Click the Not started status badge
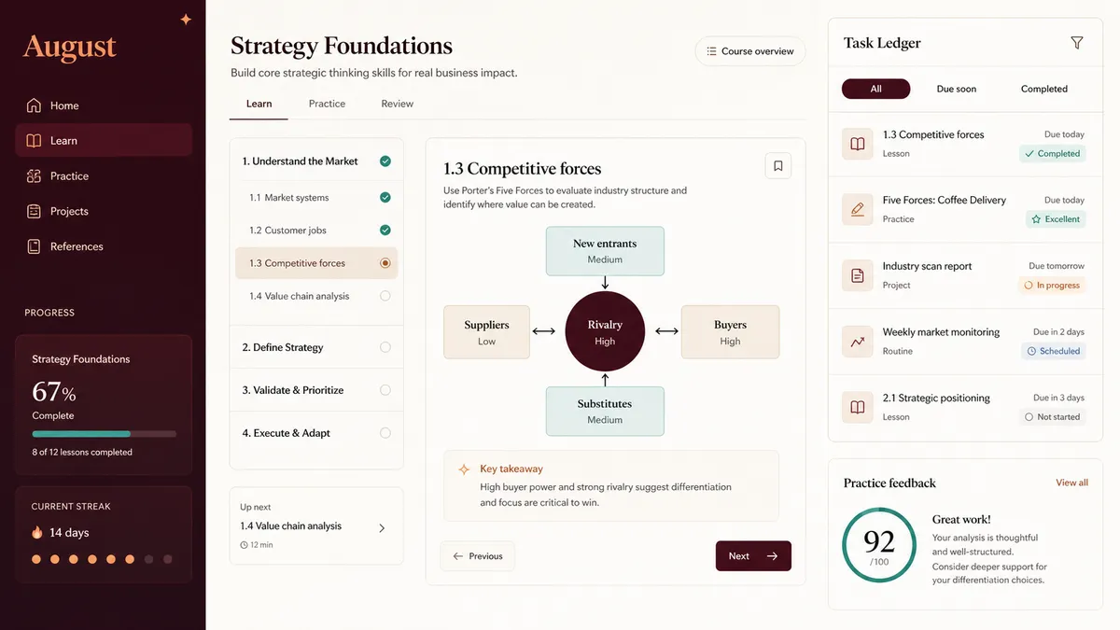 pyautogui.click(x=1052, y=417)
